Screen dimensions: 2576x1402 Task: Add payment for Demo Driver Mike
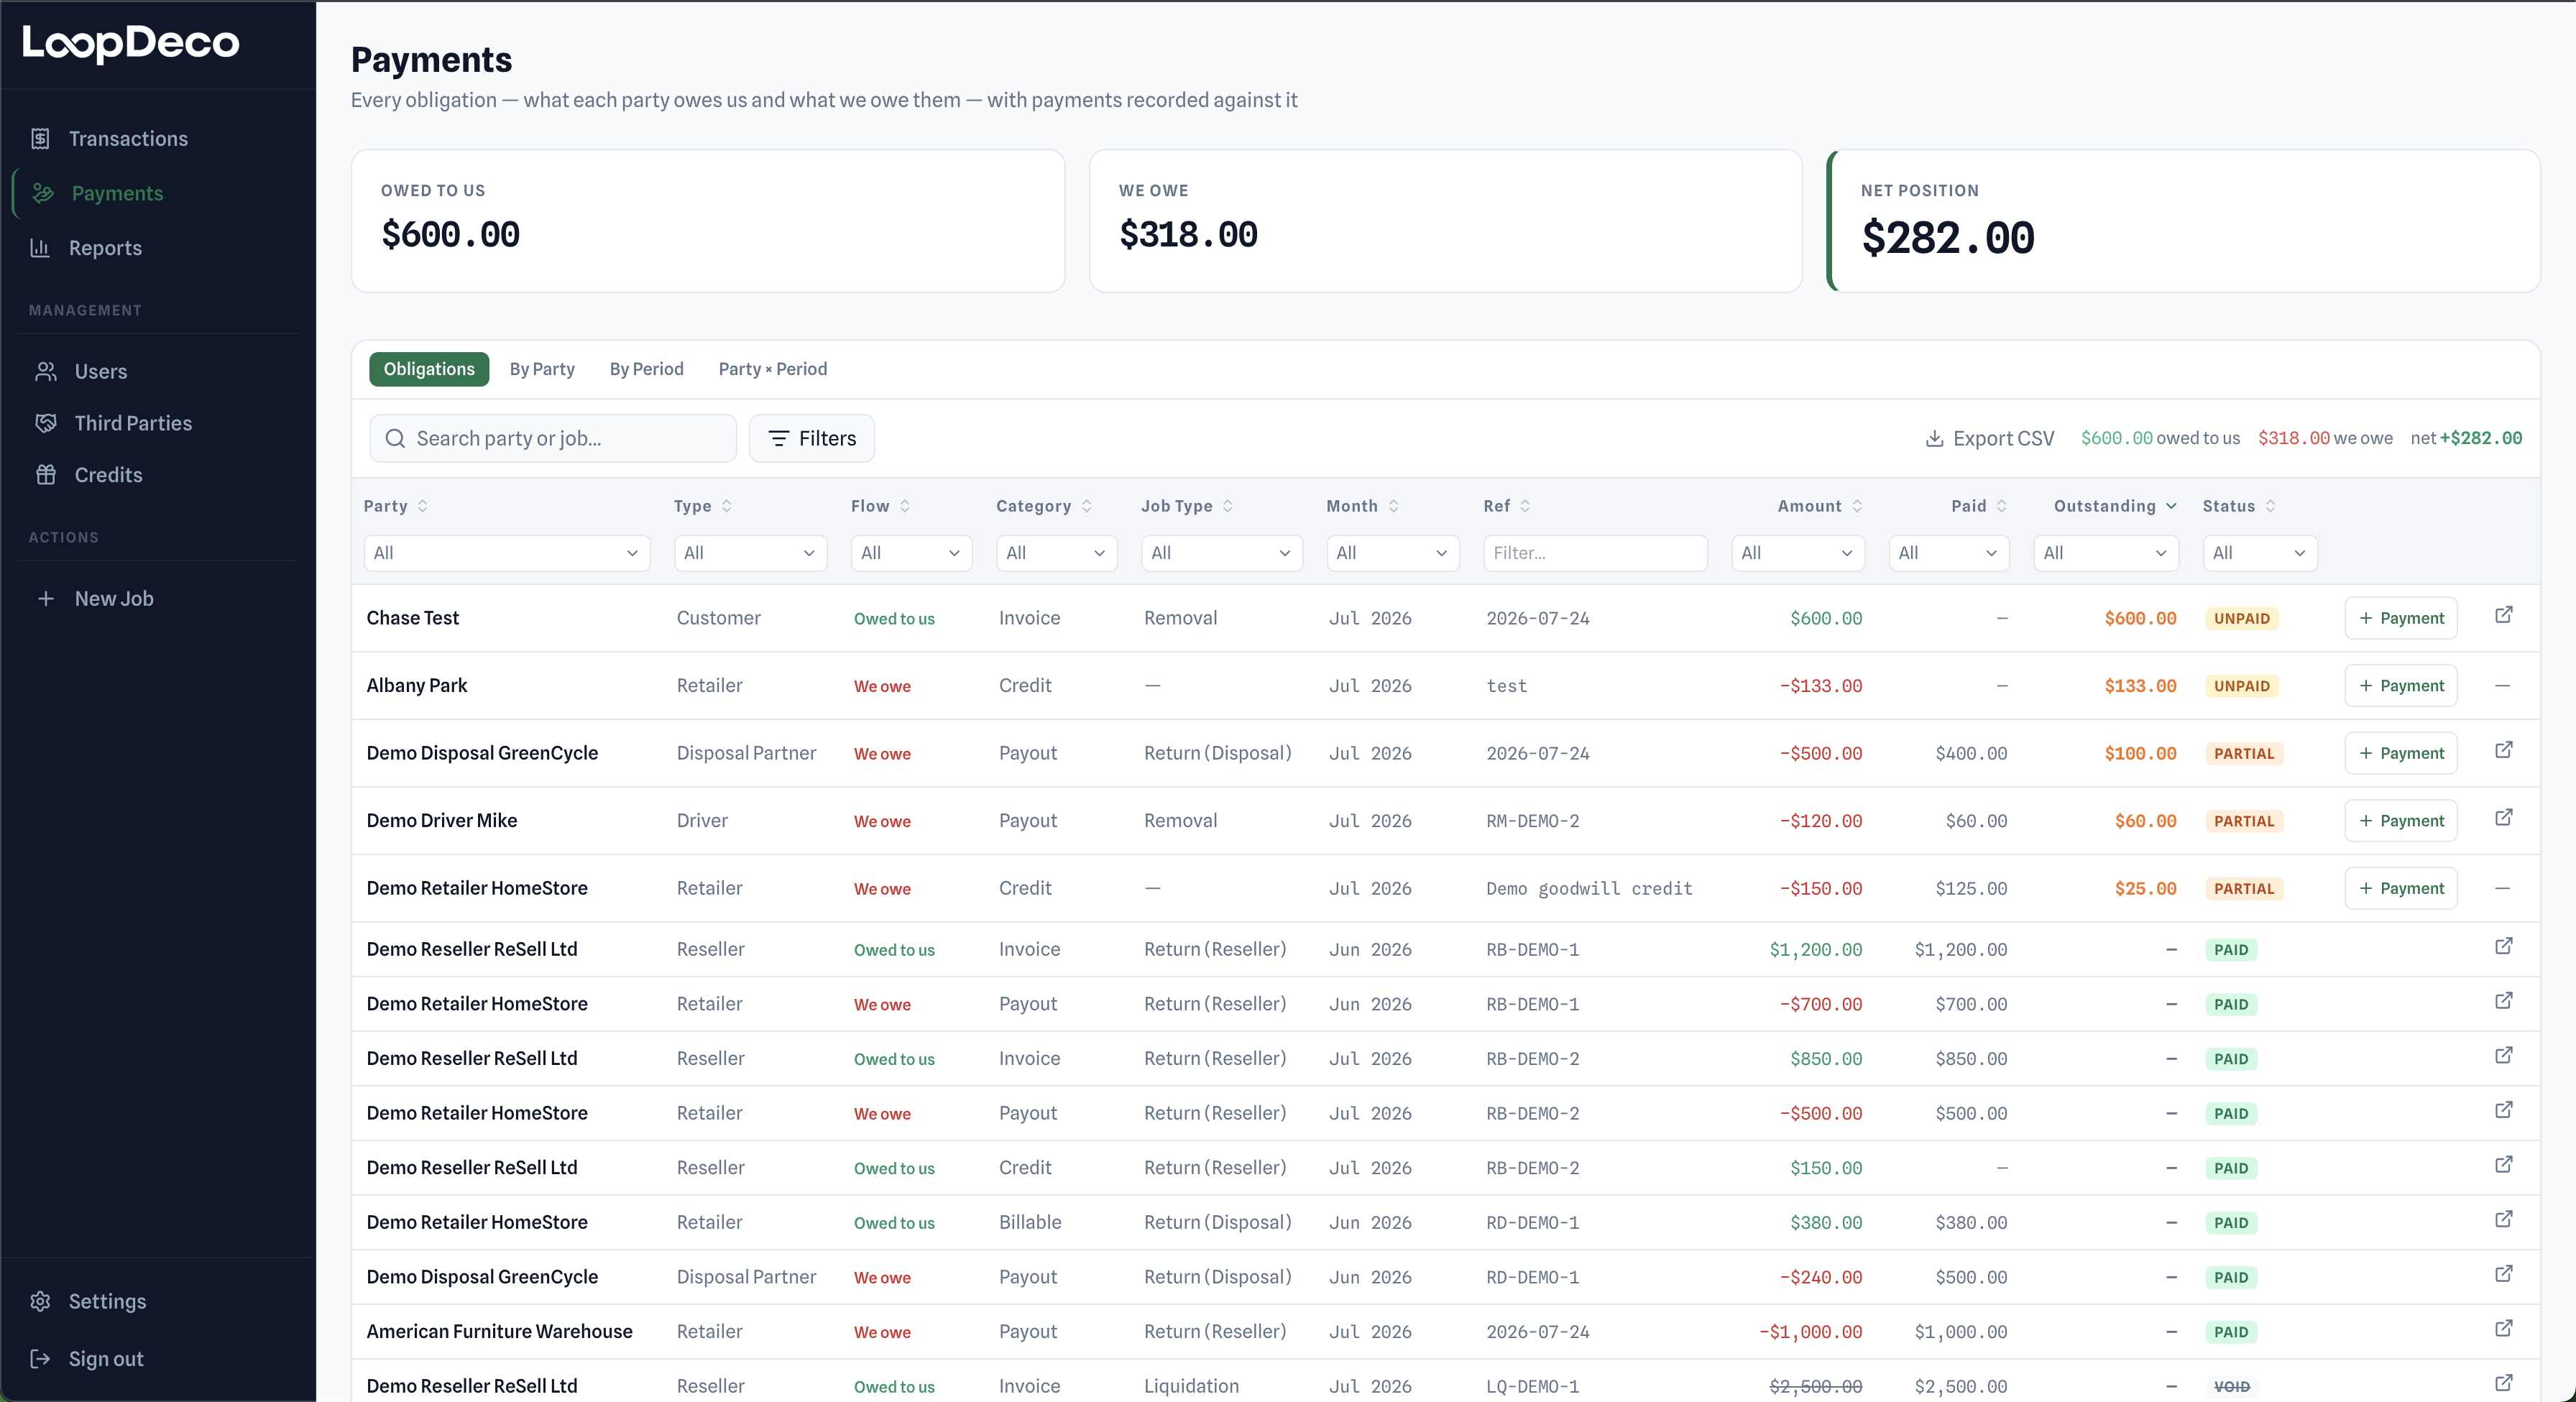click(x=2400, y=821)
